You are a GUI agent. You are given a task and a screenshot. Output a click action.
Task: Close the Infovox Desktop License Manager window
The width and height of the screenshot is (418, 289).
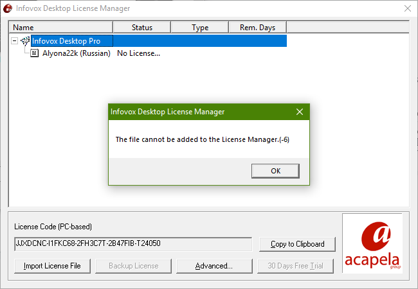click(x=408, y=8)
